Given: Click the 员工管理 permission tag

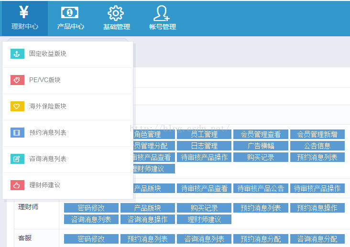Looking at the screenshot, I should (x=204, y=134).
